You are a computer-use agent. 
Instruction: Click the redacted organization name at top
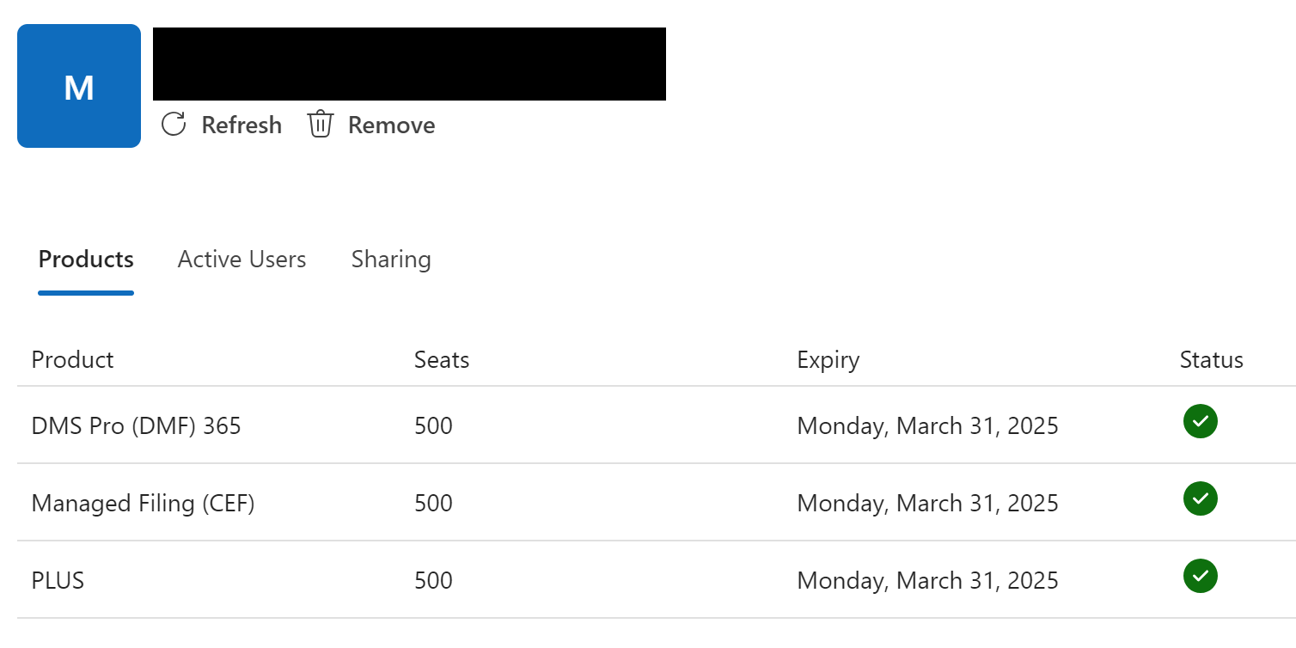click(x=409, y=64)
